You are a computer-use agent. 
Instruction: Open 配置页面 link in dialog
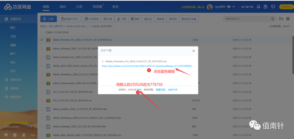pyautogui.click(x=161, y=90)
